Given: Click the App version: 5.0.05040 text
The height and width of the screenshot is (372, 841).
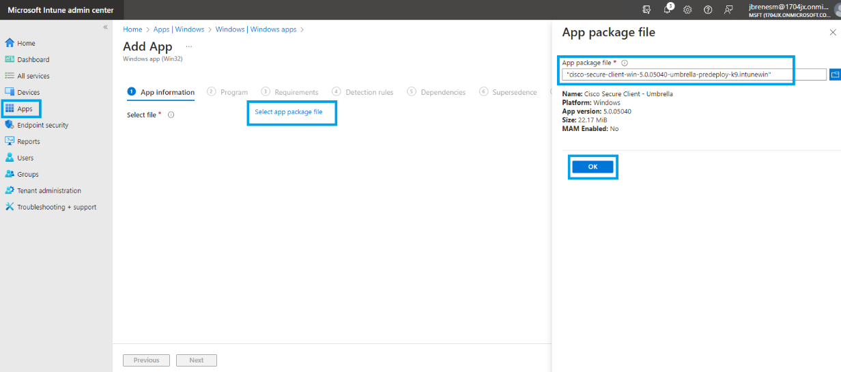Looking at the screenshot, I should click(x=597, y=111).
